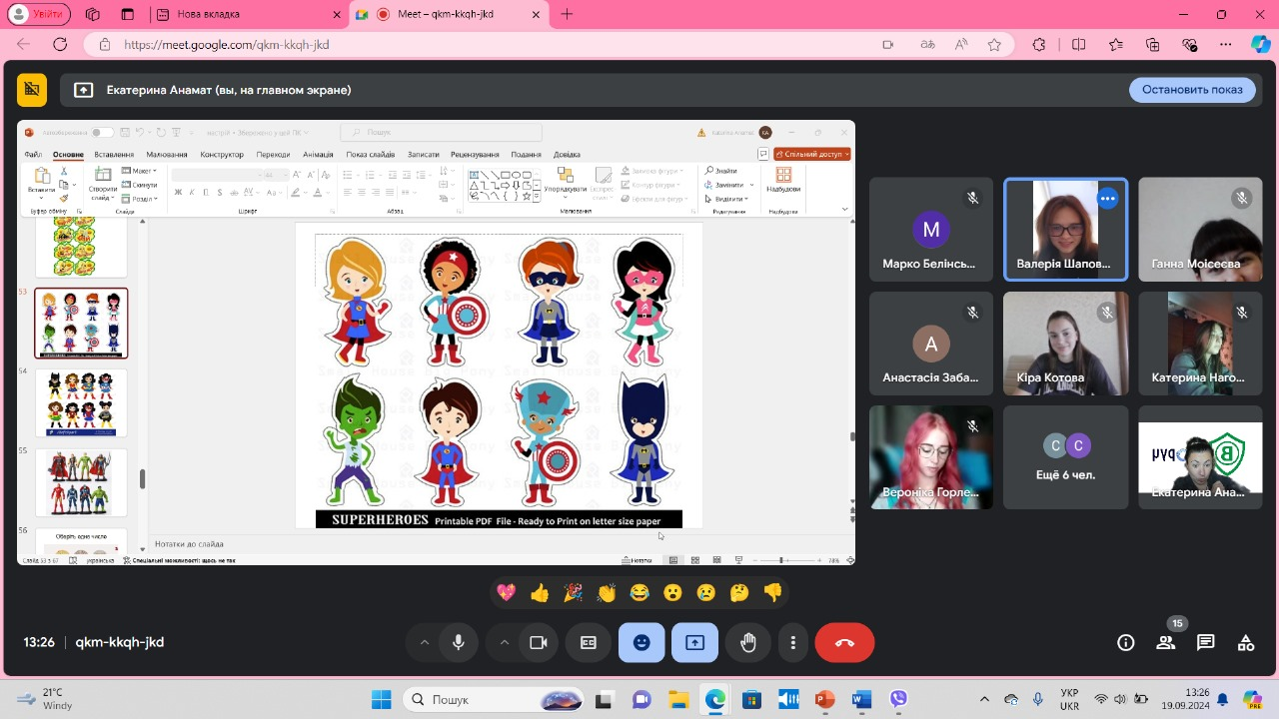This screenshot has width=1279, height=719.
Task: Send the thinking face reaction
Action: [x=739, y=592]
